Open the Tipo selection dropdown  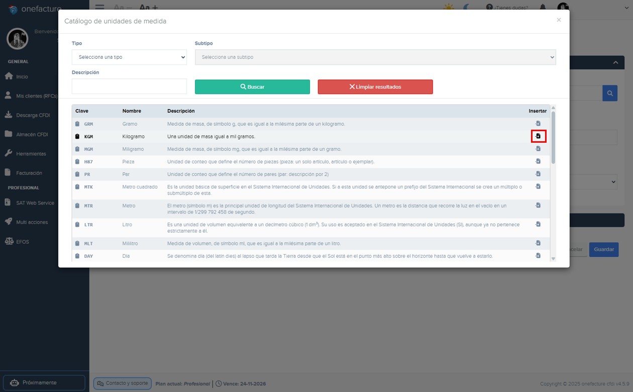129,57
